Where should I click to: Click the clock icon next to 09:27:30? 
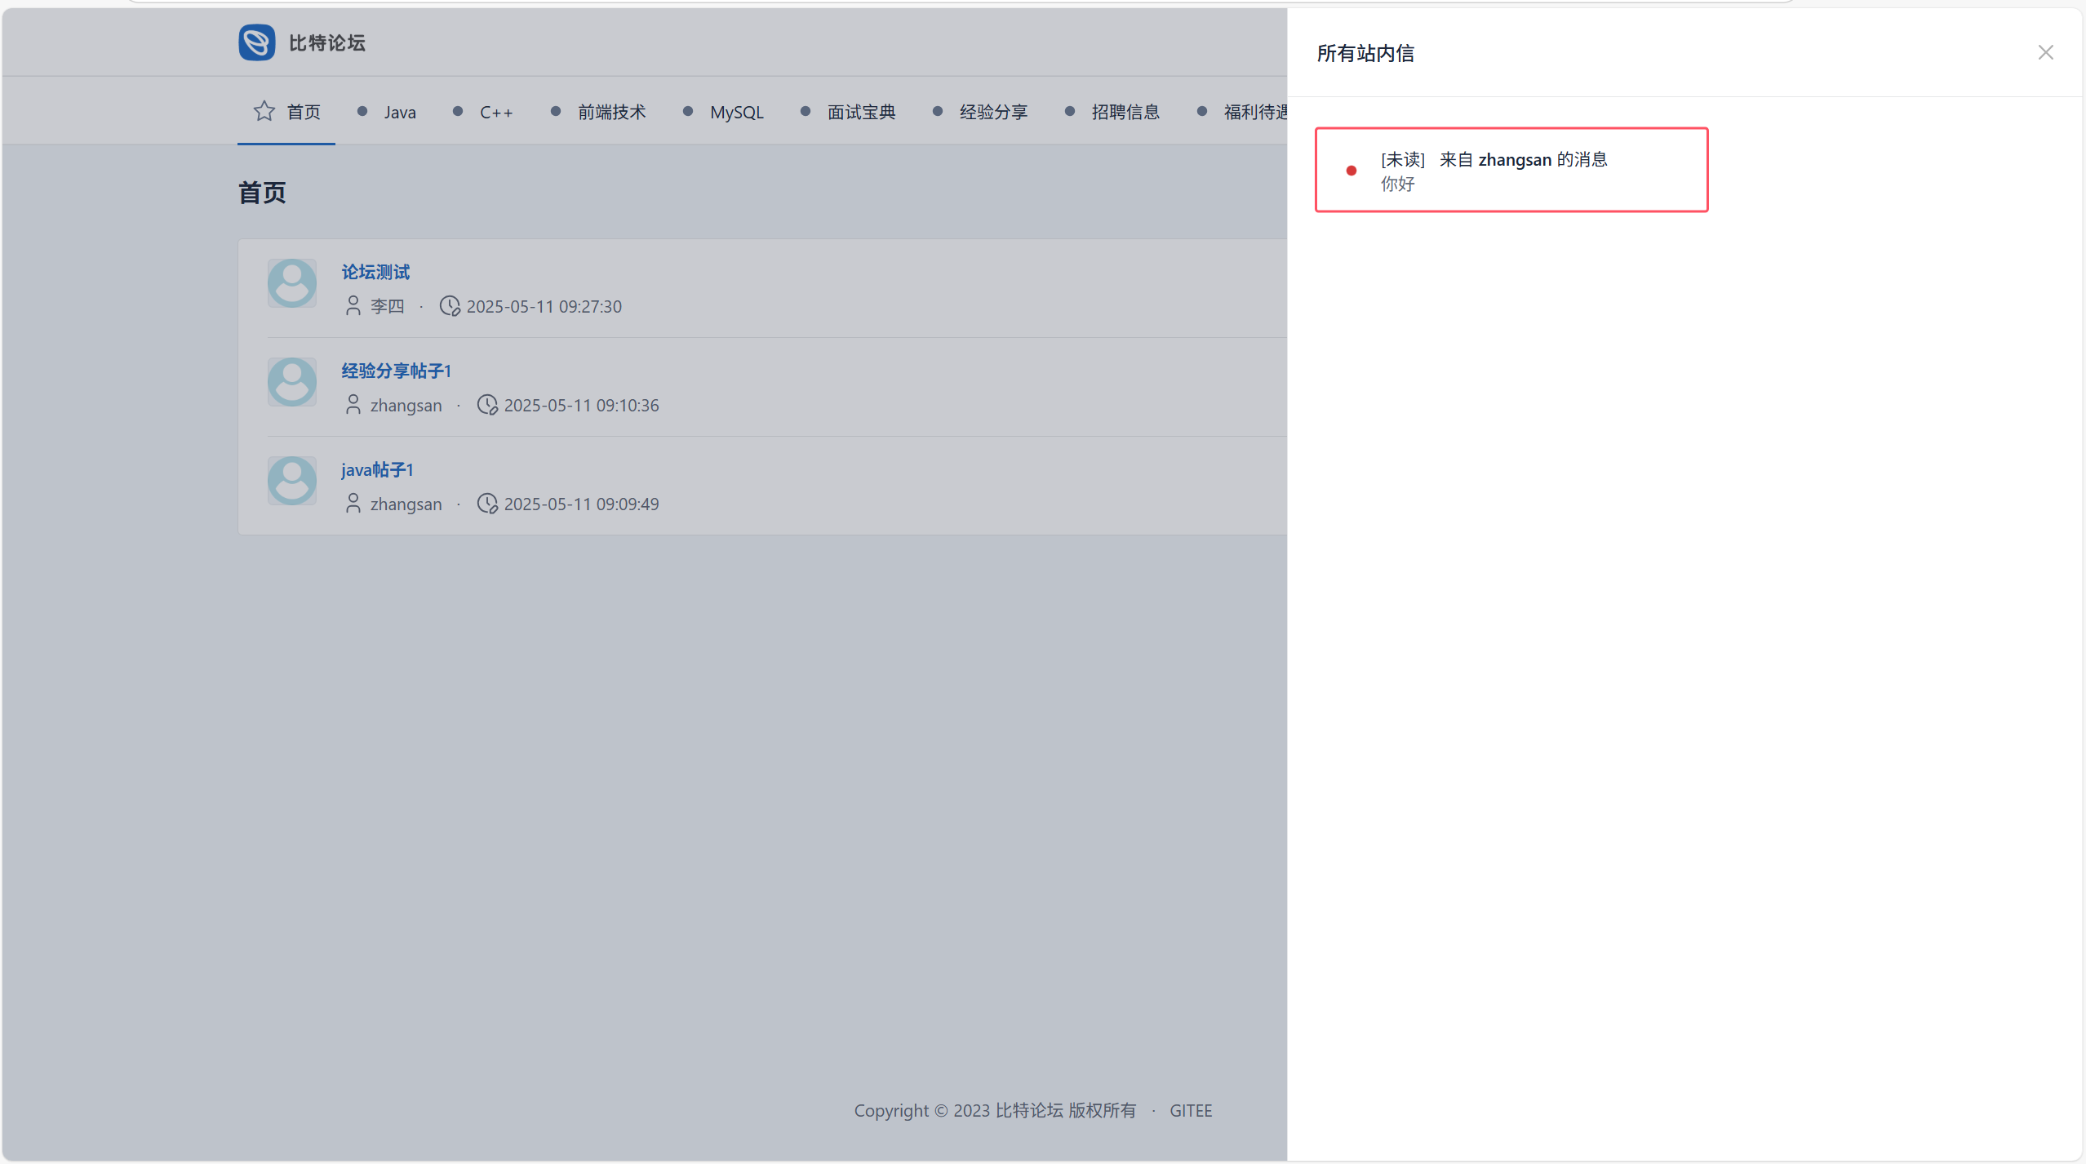[x=450, y=306]
